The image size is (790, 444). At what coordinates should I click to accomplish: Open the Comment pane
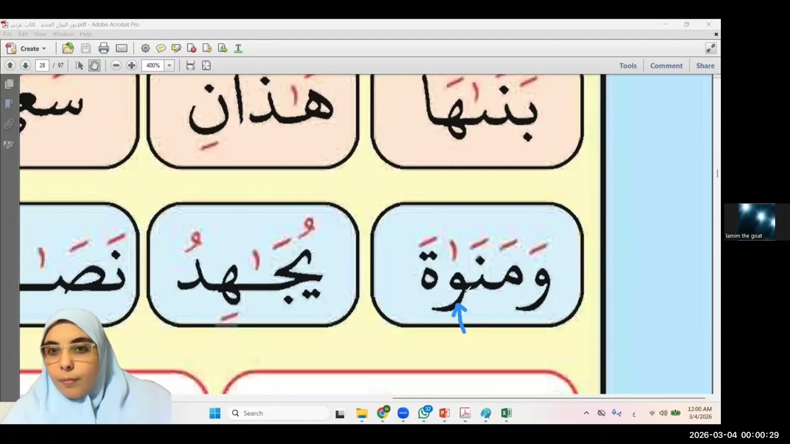(666, 65)
